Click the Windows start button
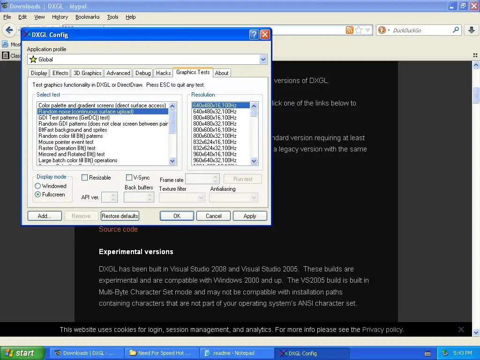Screen dimensions: 480x360 click(22, 353)
